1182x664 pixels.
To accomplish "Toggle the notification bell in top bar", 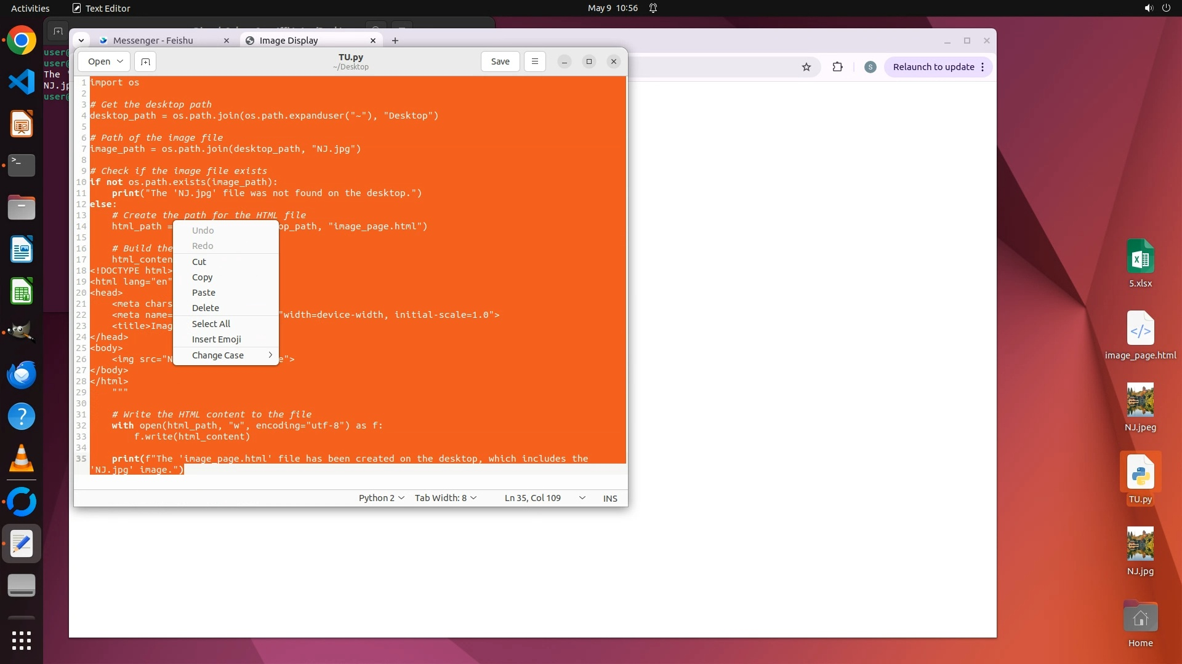I will [653, 8].
